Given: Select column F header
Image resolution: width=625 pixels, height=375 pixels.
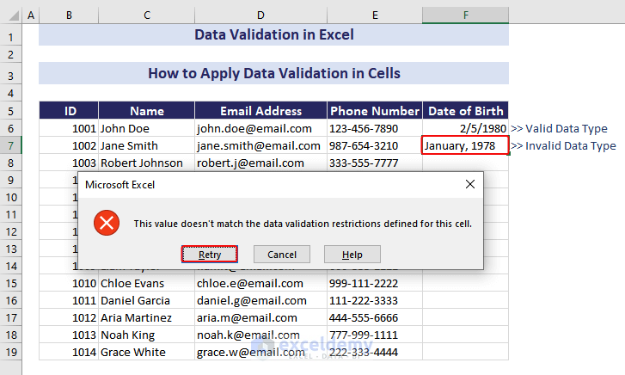Looking at the screenshot, I should [x=465, y=15].
